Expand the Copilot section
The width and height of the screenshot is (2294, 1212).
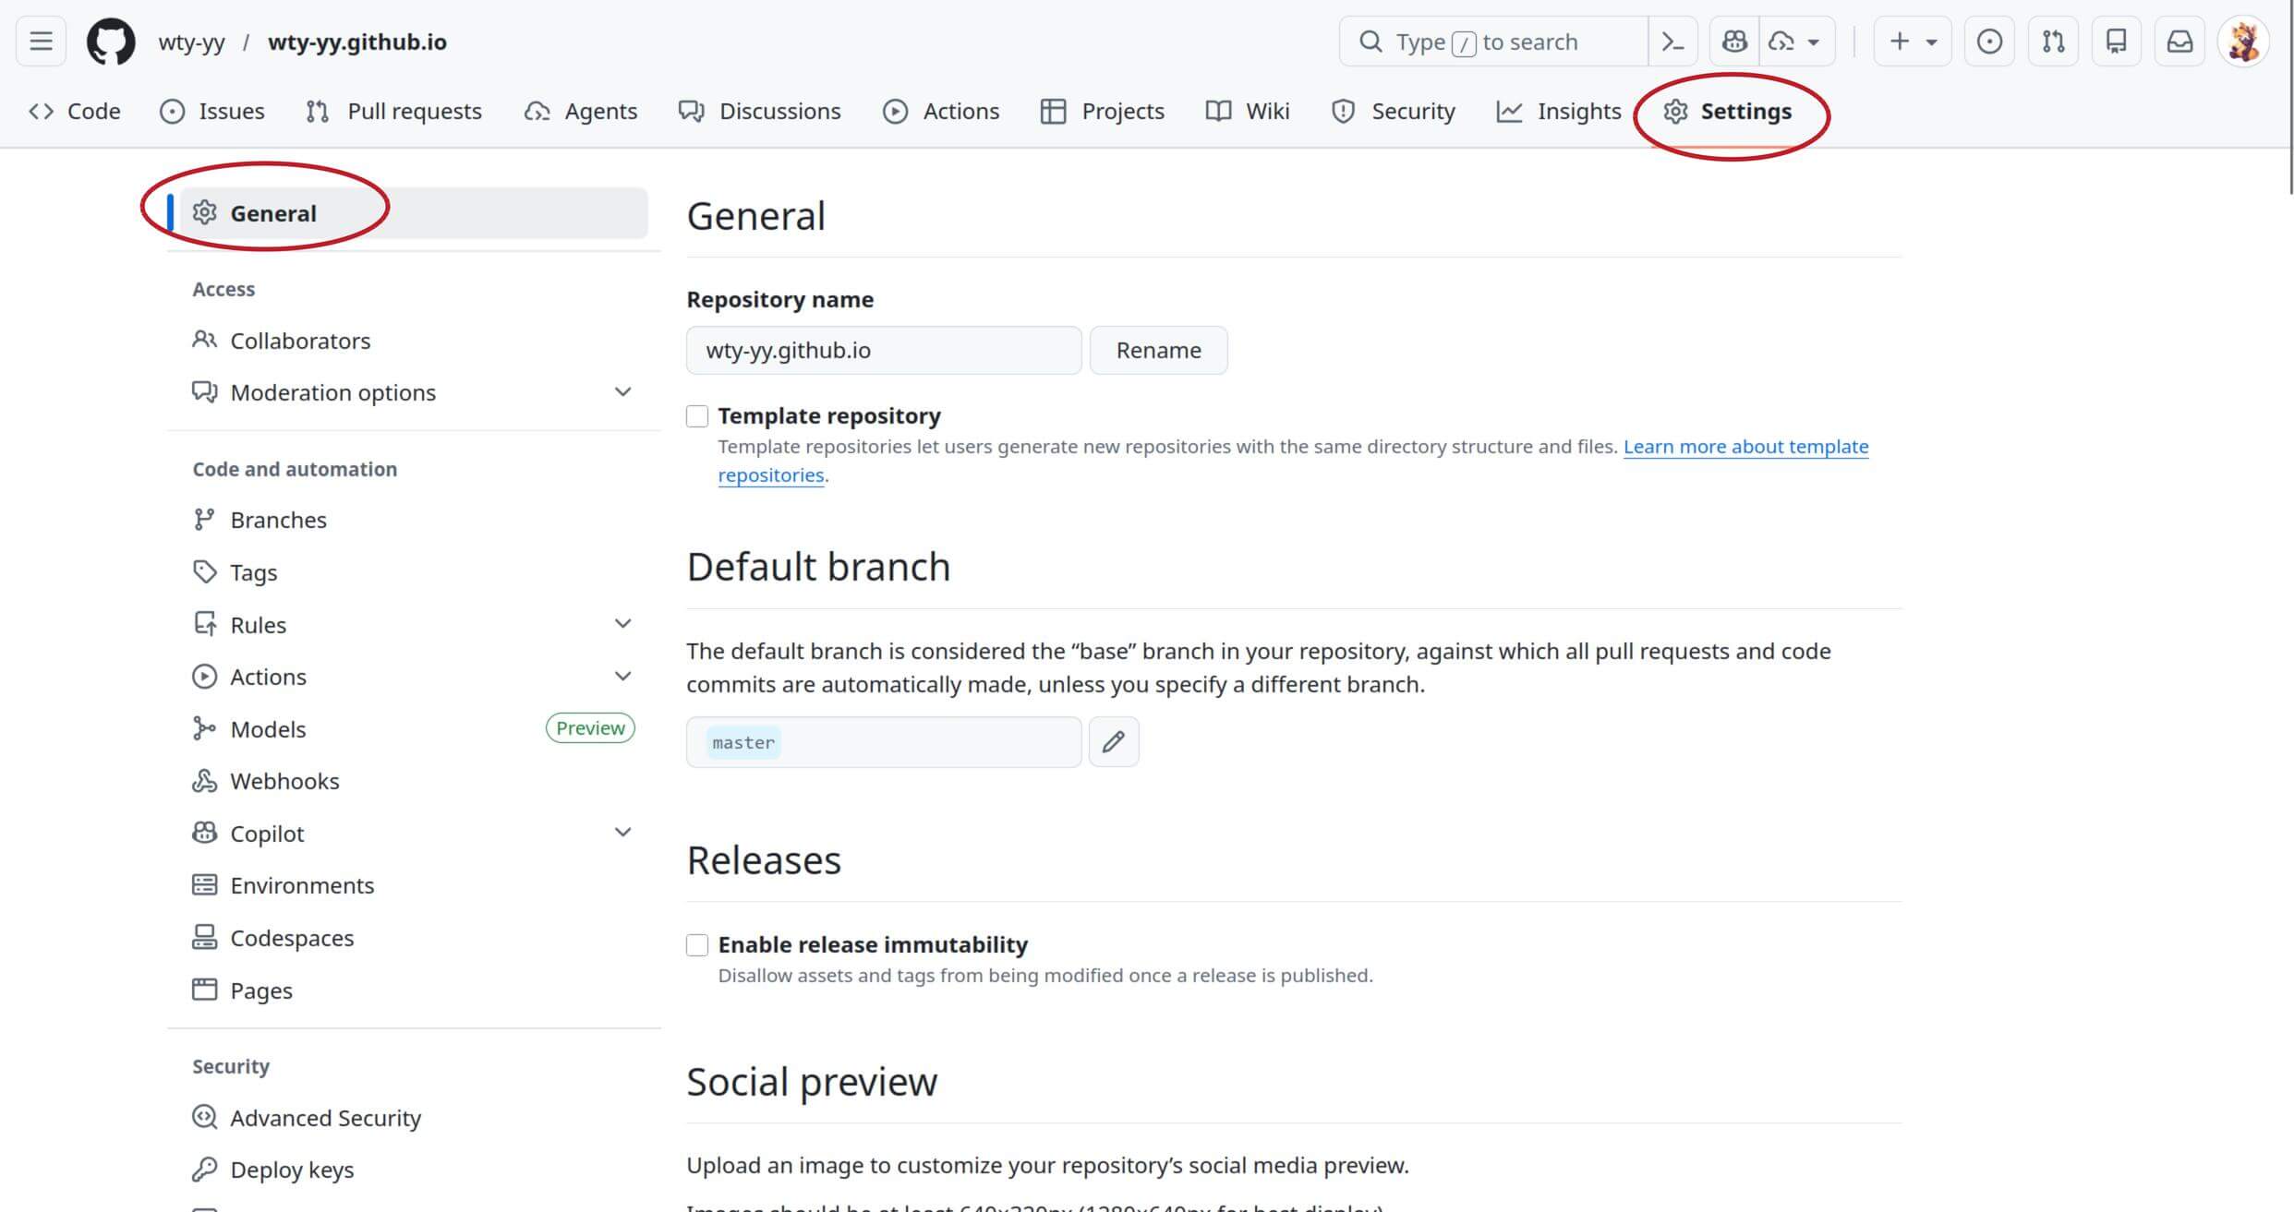(x=414, y=834)
